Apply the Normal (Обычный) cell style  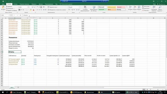click(103, 7)
